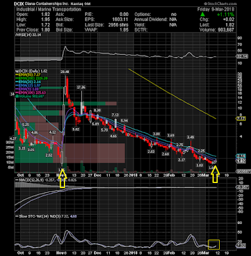This screenshot has width=251, height=256.
Task: Click the purple EMA 1.88 legend entry
Action: click(27, 90)
